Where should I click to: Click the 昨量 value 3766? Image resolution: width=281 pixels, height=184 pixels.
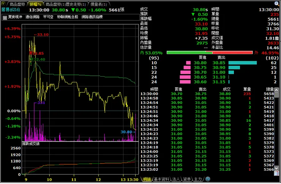pos(273,24)
